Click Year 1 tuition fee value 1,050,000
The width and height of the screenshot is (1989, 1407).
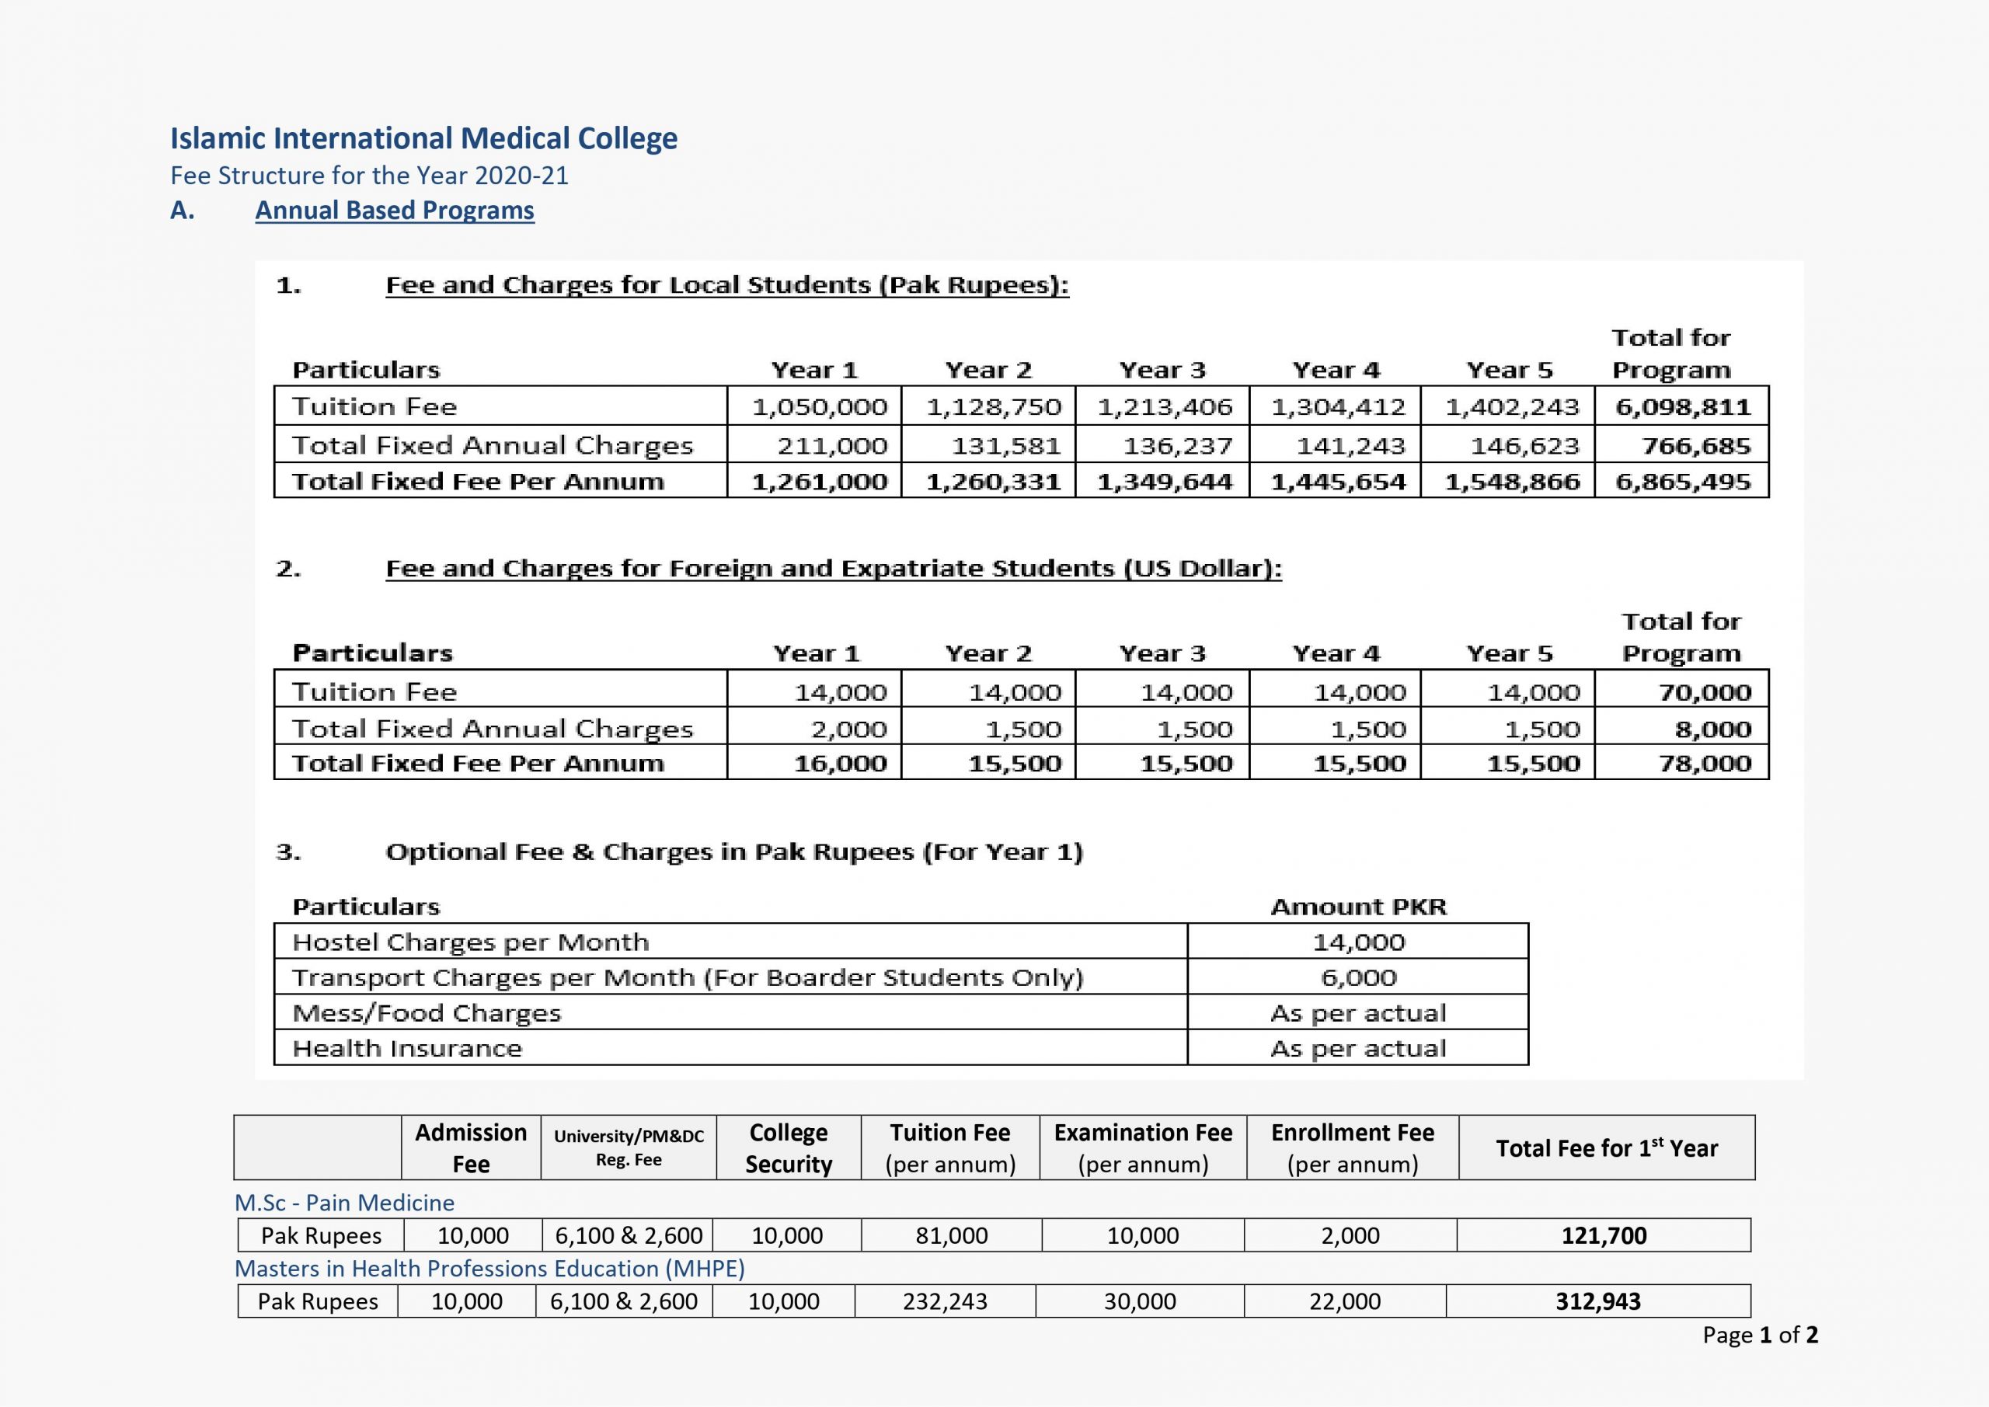pyautogui.click(x=819, y=406)
